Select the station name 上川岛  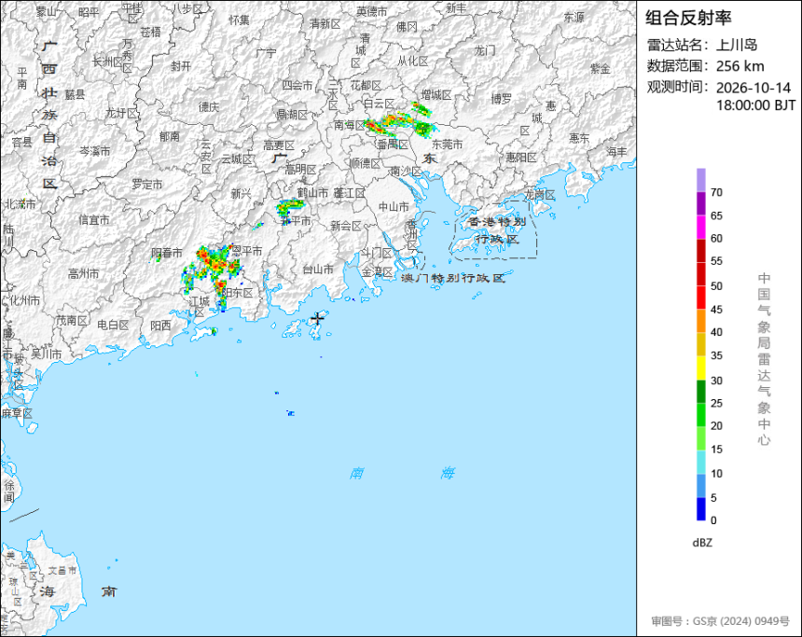click(736, 45)
